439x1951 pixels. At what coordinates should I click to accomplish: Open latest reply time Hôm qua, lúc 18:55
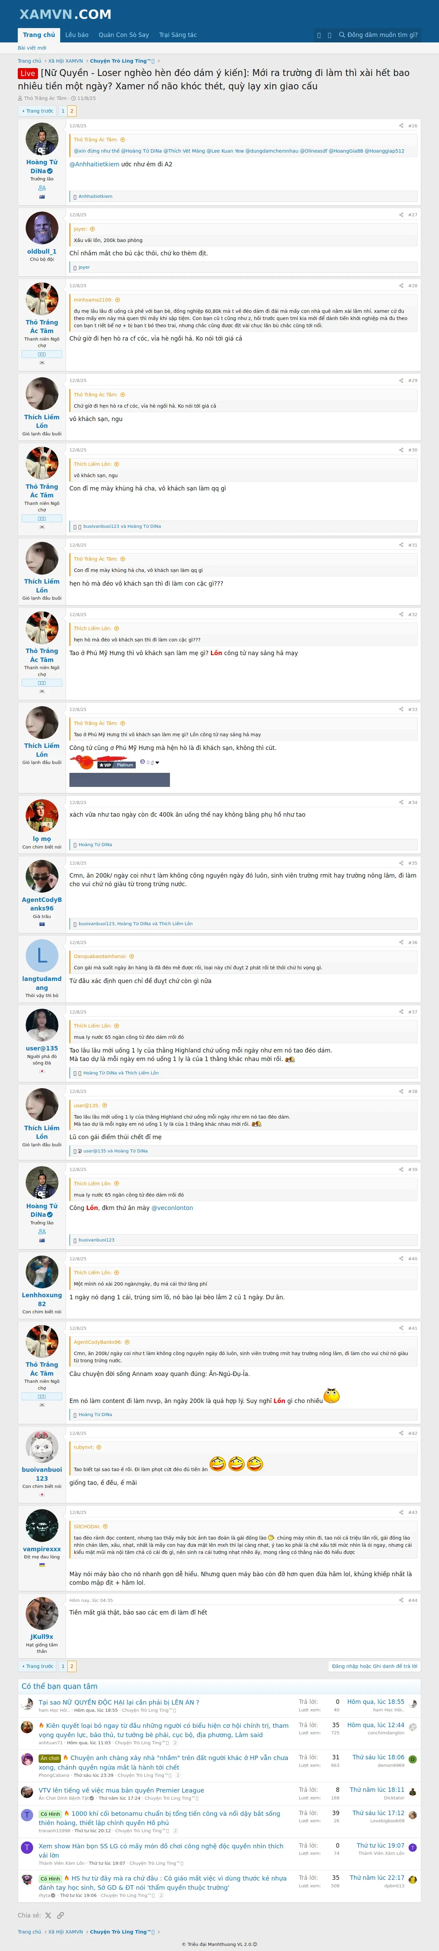pos(375,1702)
